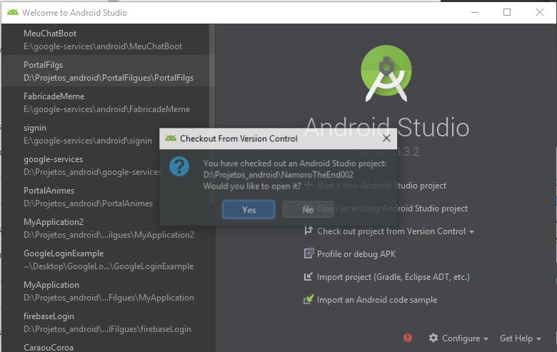Screen dimensions: 557x352
Task: Maximize the Welcome to Android Studio window
Action: [507, 12]
